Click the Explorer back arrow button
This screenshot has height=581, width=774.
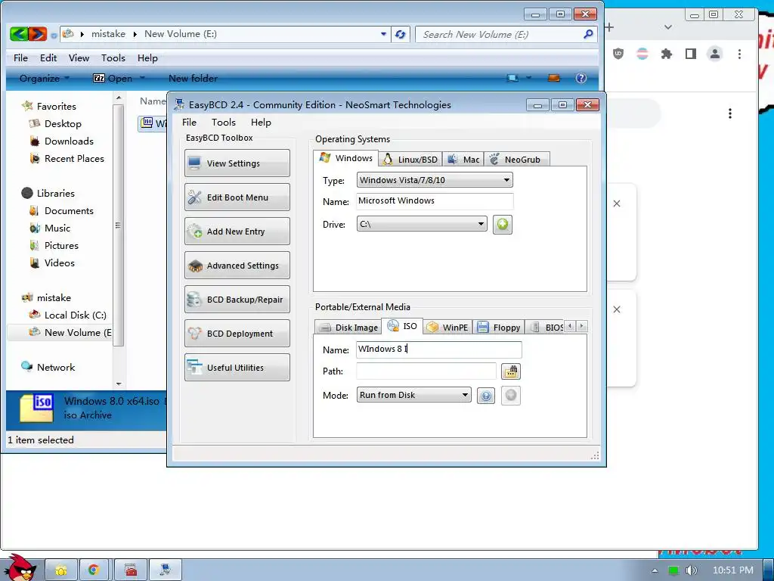pyautogui.click(x=18, y=33)
